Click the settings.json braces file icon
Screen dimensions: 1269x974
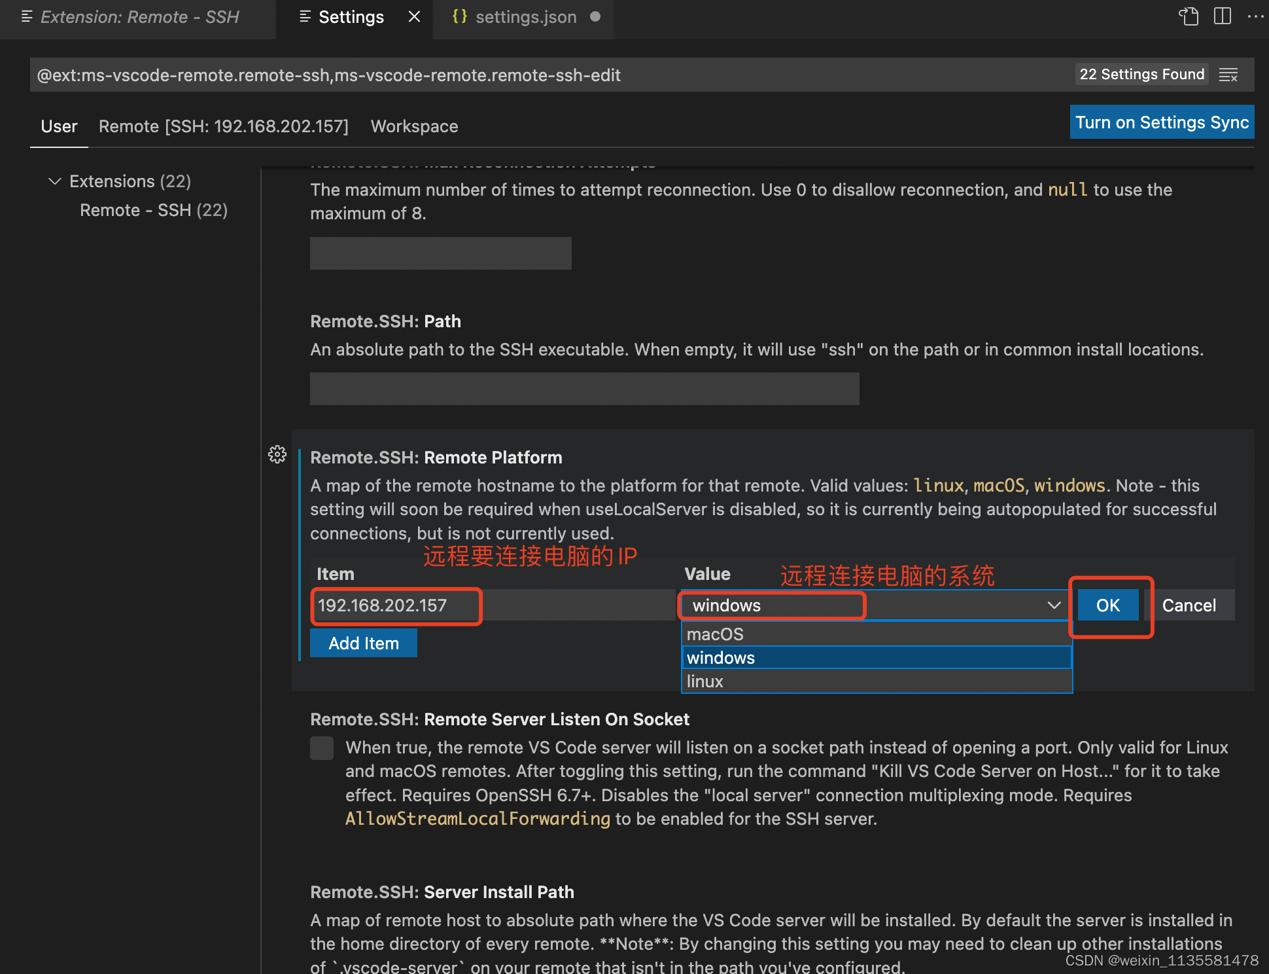pos(460,16)
